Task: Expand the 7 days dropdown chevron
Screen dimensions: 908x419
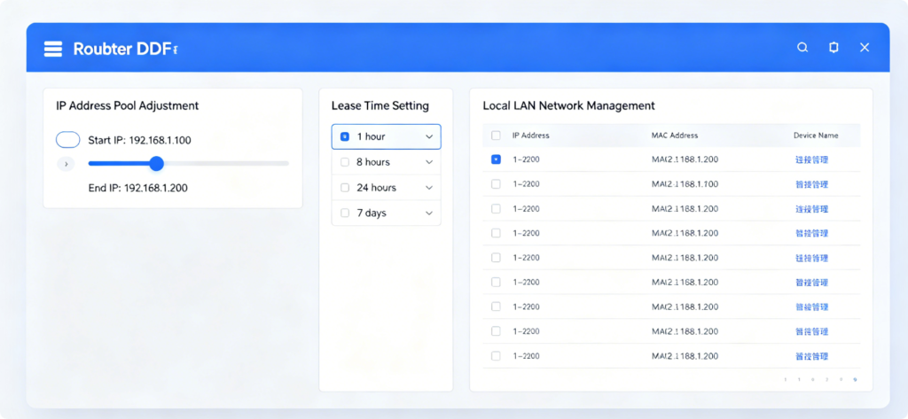Action: pos(429,213)
